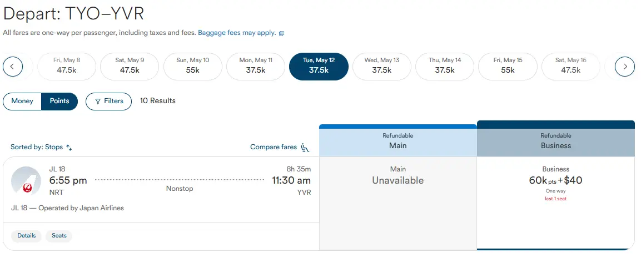Expand flight Details for JL 18
The image size is (641, 258).
click(x=26, y=236)
